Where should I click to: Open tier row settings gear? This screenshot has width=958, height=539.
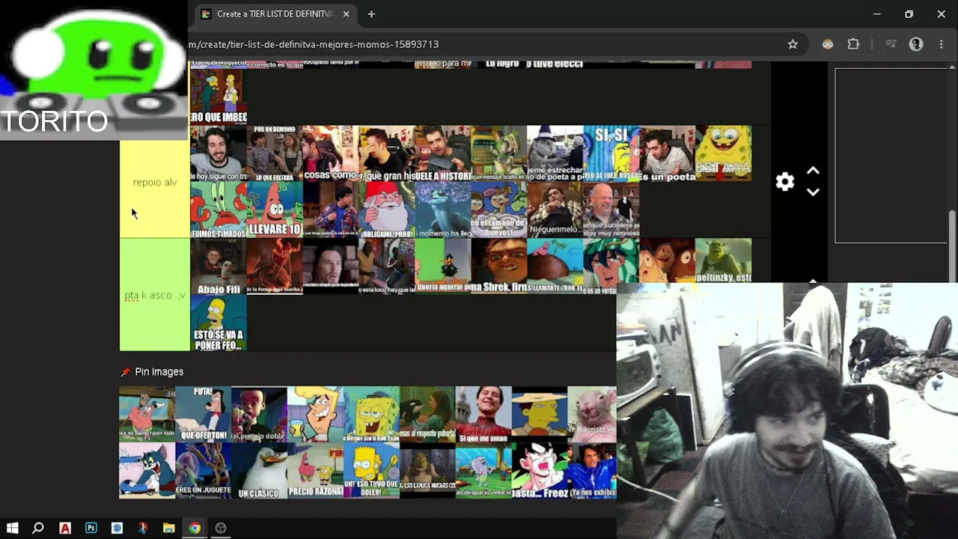[x=784, y=182]
